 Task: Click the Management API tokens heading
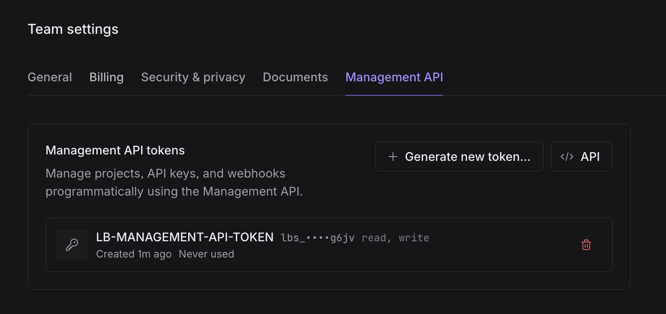point(115,150)
